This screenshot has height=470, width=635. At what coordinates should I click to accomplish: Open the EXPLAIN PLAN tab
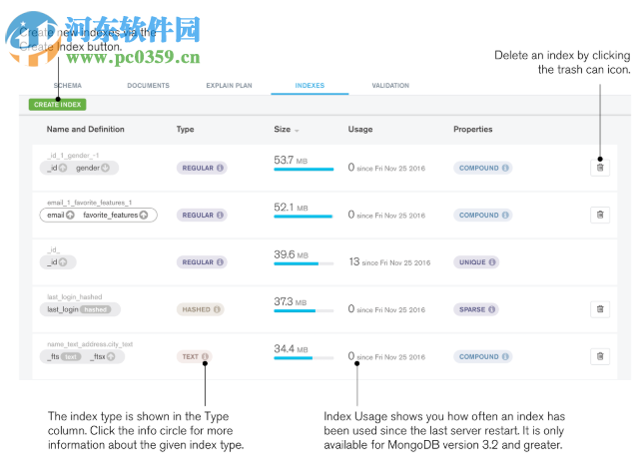(229, 86)
